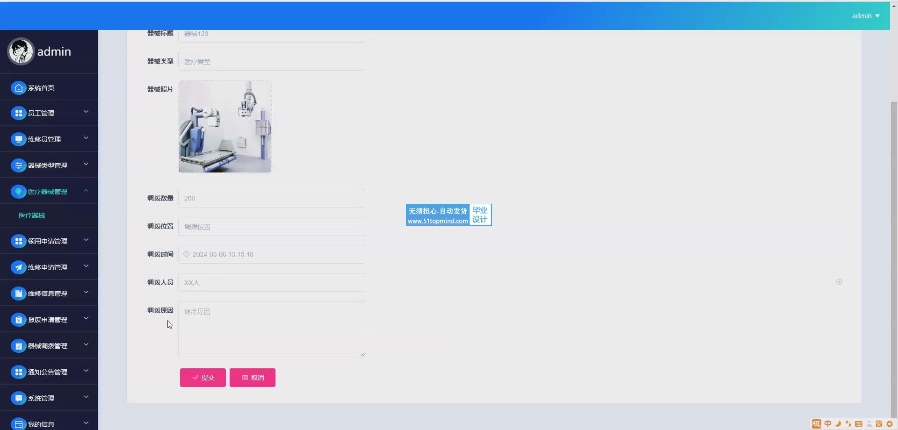This screenshot has width=898, height=430.
Task: Expand the 领用申请管理 chevron
Action: click(x=86, y=240)
